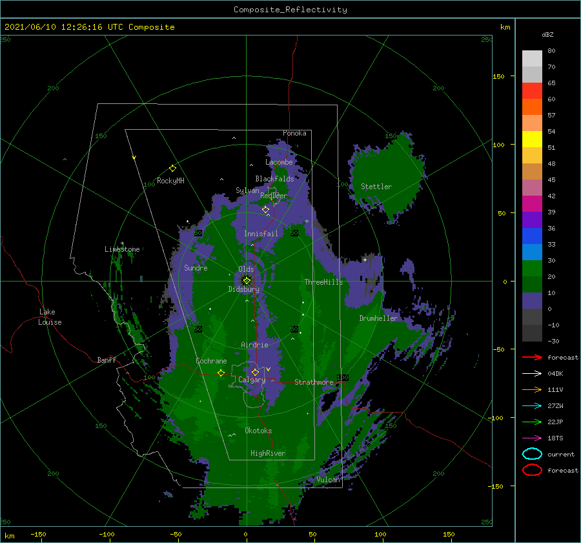This screenshot has height=543, width=581.
Task: Click the white 04DK arrow icon
Action: coord(532,373)
